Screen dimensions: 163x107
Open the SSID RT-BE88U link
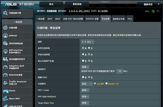[x=103, y=11]
